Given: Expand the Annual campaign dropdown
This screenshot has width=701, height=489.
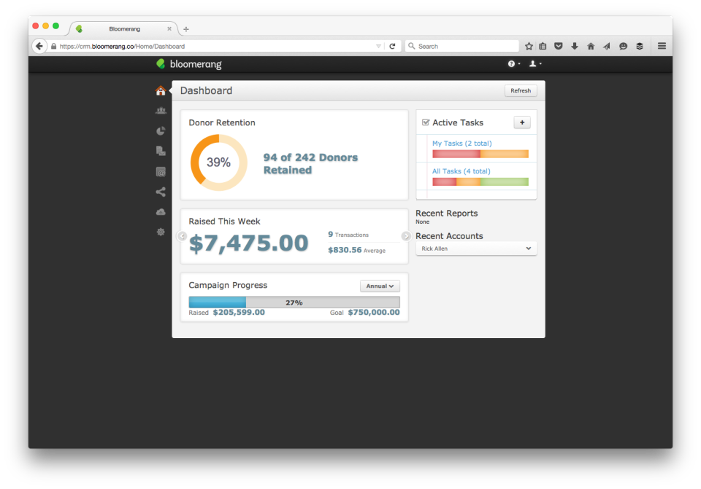Looking at the screenshot, I should point(380,286).
